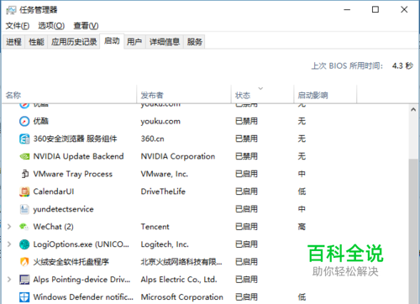Select the 360安全浏览器 服务组件 name
420x304 pixels.
75,139
